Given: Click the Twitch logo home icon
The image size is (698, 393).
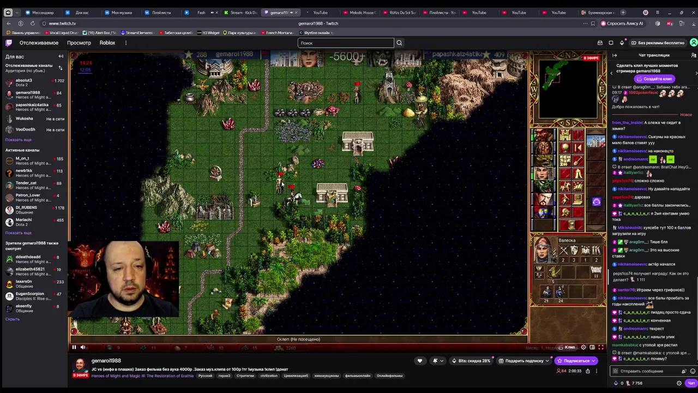Looking at the screenshot, I should coord(9,43).
